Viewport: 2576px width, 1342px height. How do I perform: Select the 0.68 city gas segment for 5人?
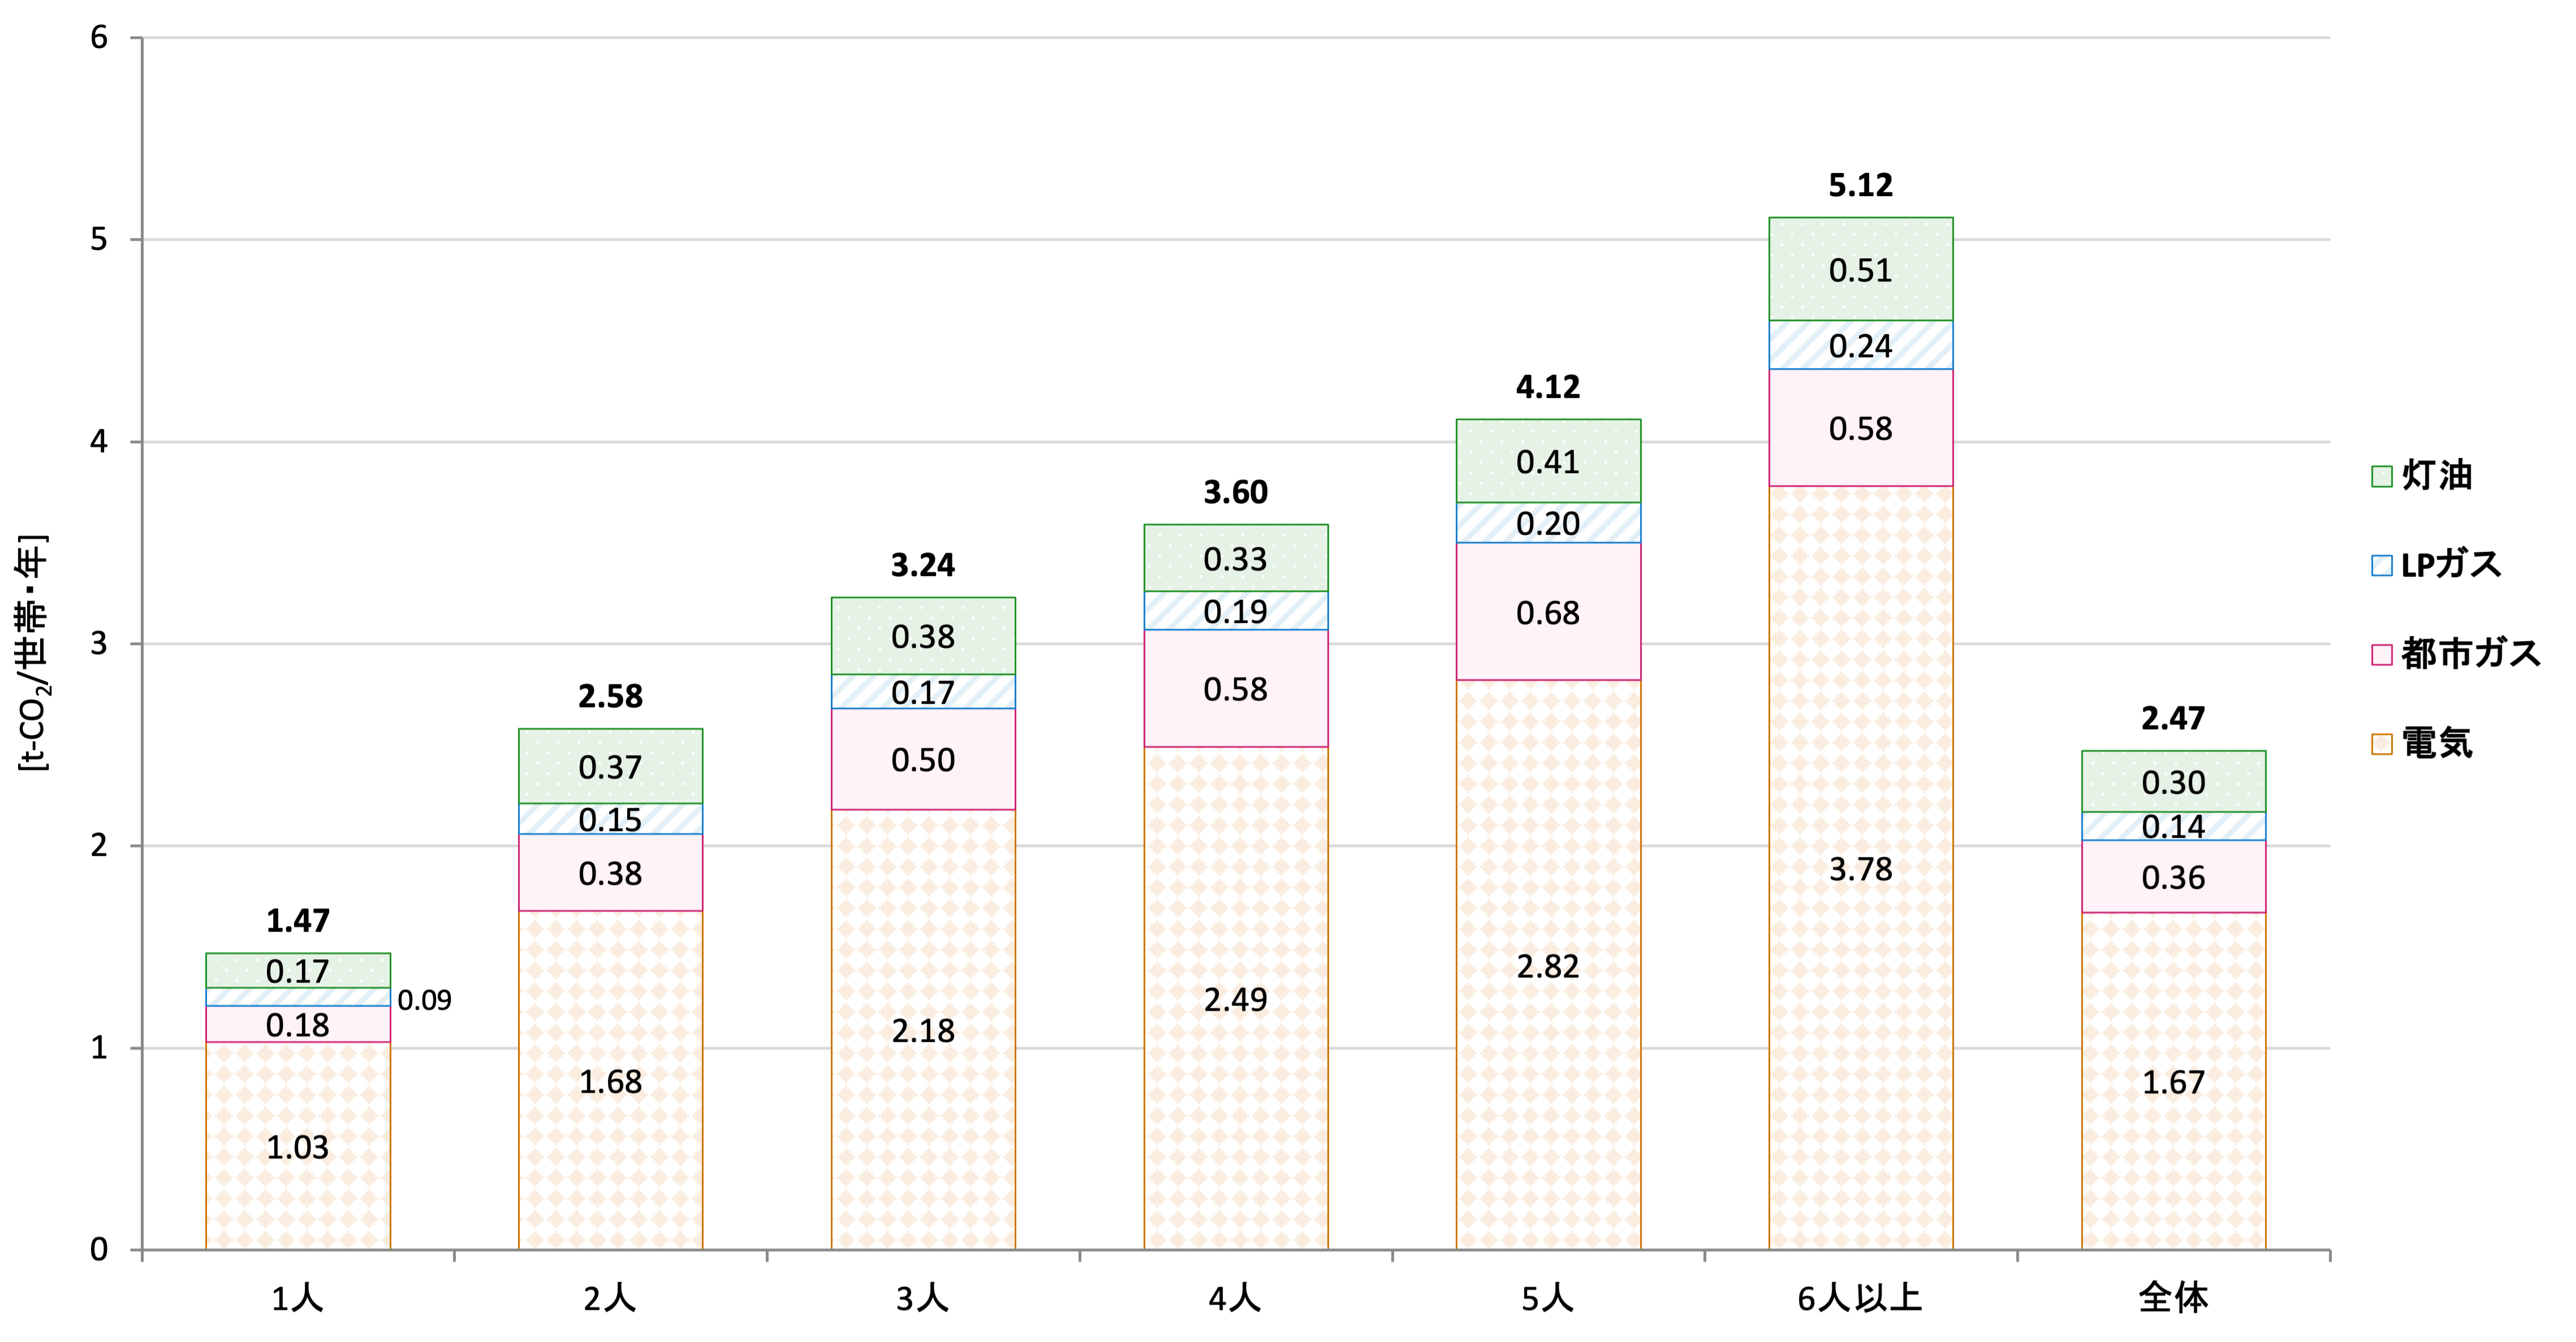pos(1547,612)
